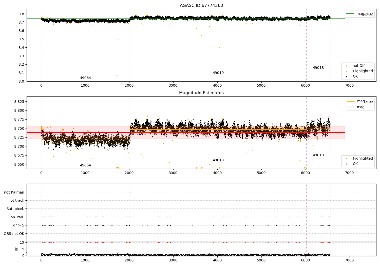Viewport: 380px width, 266px height.
Task: Click the "8.825" y-axis tick label
Action: (20, 102)
